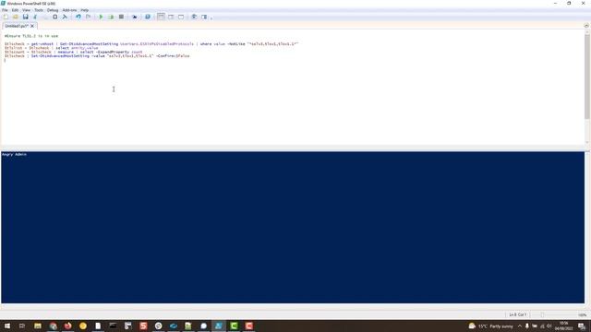Open the notification center icon
Screen dimensions: 591x332
pyautogui.click(x=582, y=326)
